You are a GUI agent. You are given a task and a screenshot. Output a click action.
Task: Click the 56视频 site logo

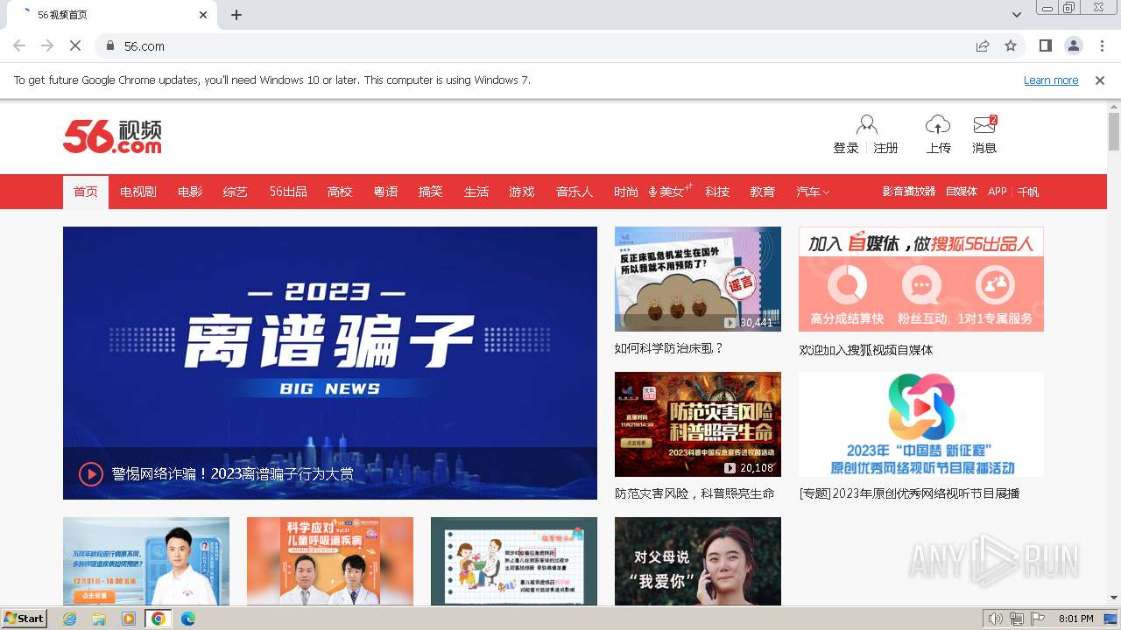(x=112, y=136)
